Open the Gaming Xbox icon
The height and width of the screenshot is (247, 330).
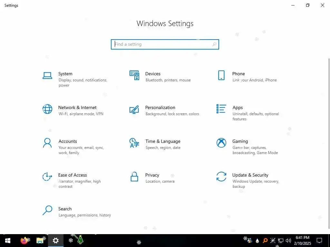(221, 143)
